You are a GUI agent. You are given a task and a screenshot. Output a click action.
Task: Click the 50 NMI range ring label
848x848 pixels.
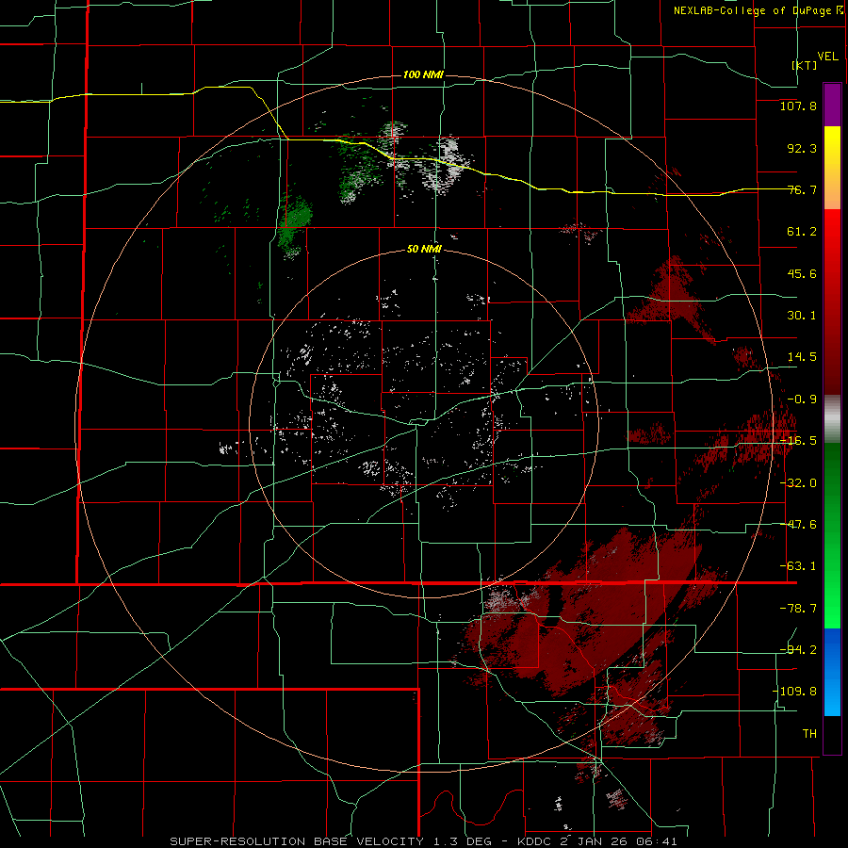pyautogui.click(x=424, y=250)
